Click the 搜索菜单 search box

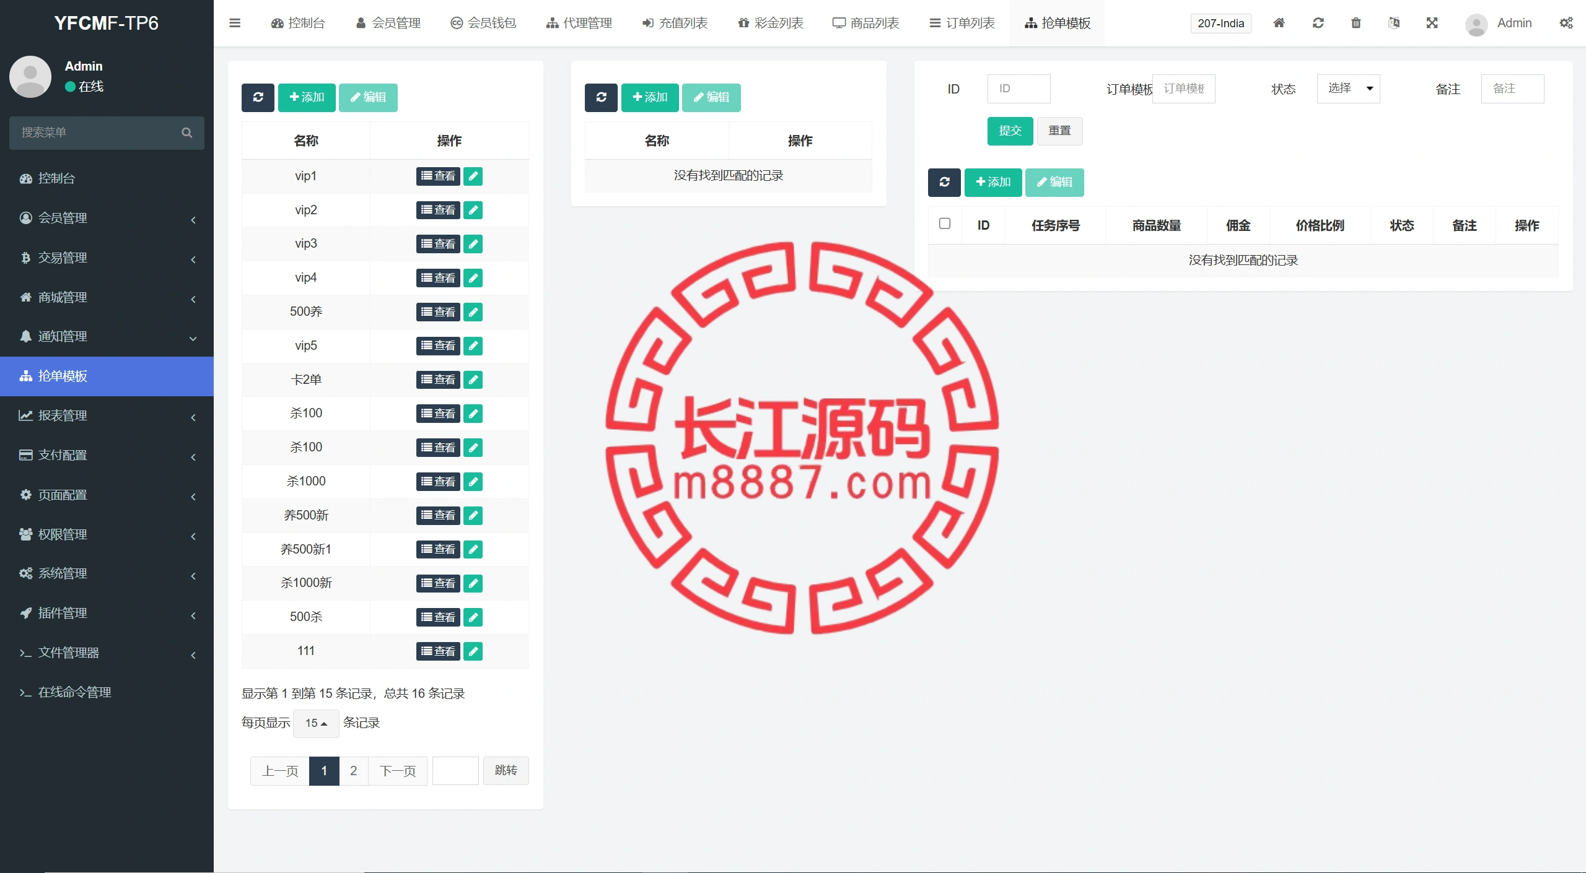pos(107,132)
